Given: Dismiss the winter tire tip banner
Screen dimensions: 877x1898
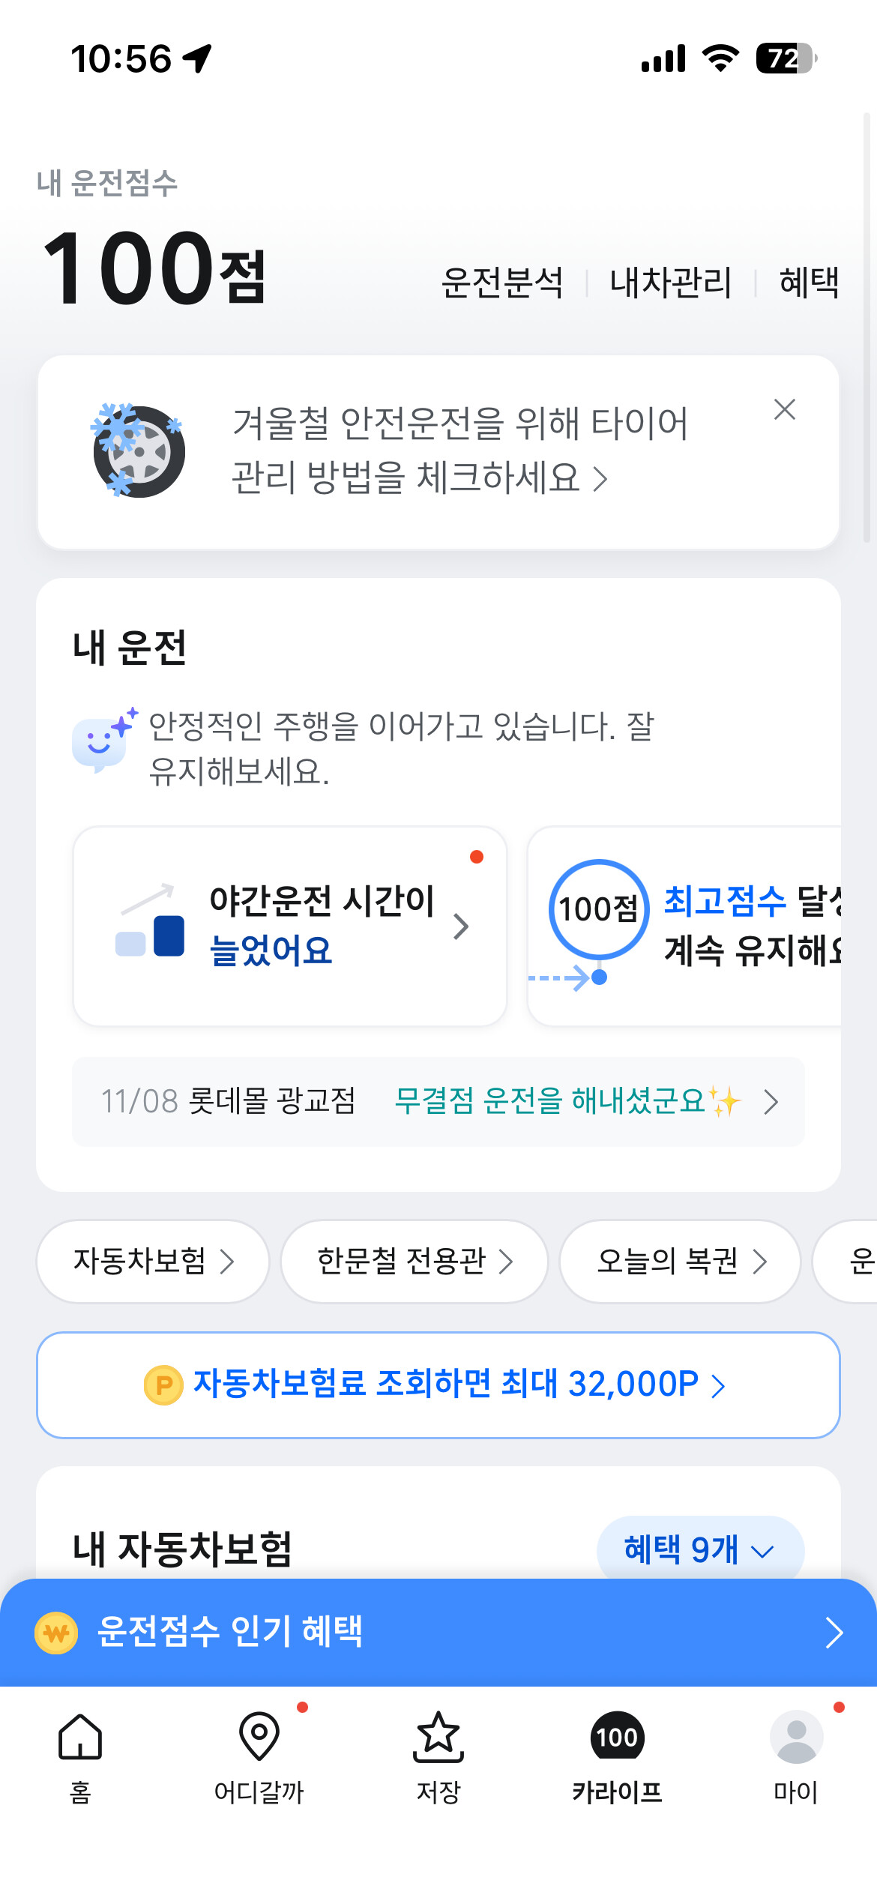Looking at the screenshot, I should tap(785, 409).
